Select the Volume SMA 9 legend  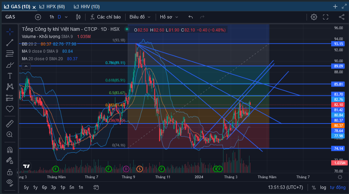[56, 37]
